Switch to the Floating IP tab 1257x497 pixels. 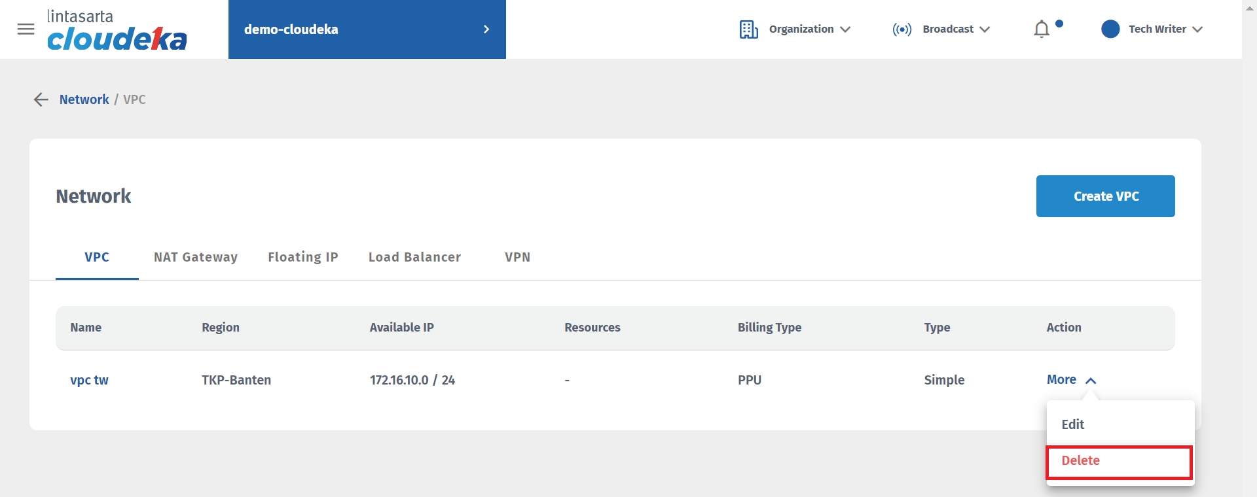coord(302,257)
